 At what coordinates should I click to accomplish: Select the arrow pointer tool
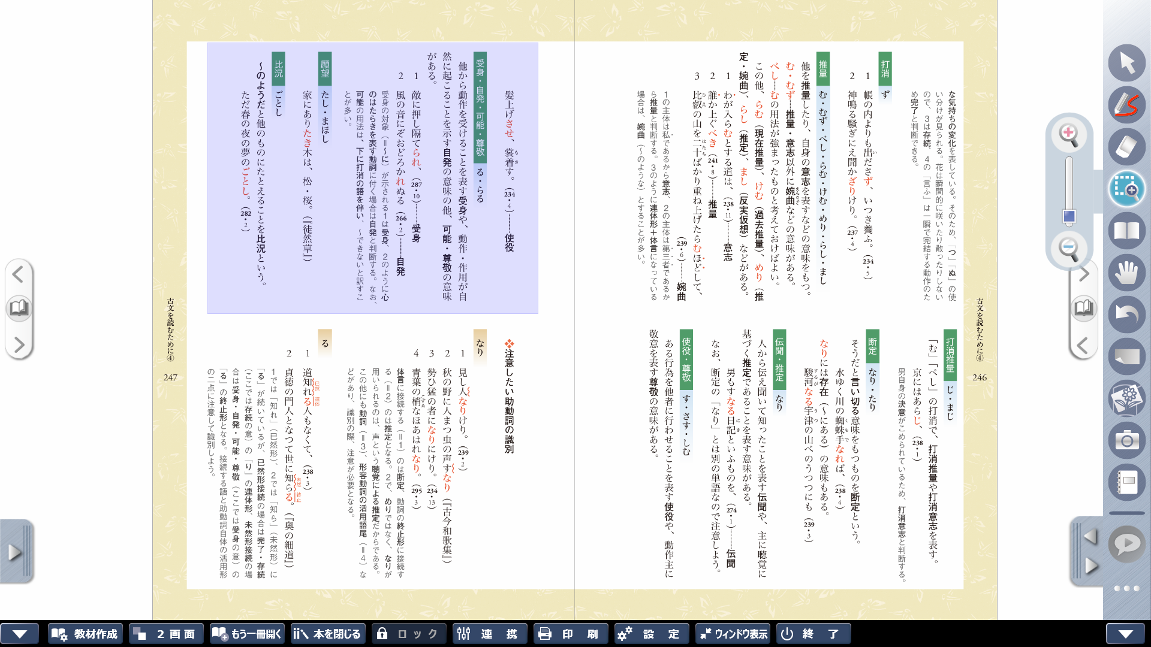1126,63
